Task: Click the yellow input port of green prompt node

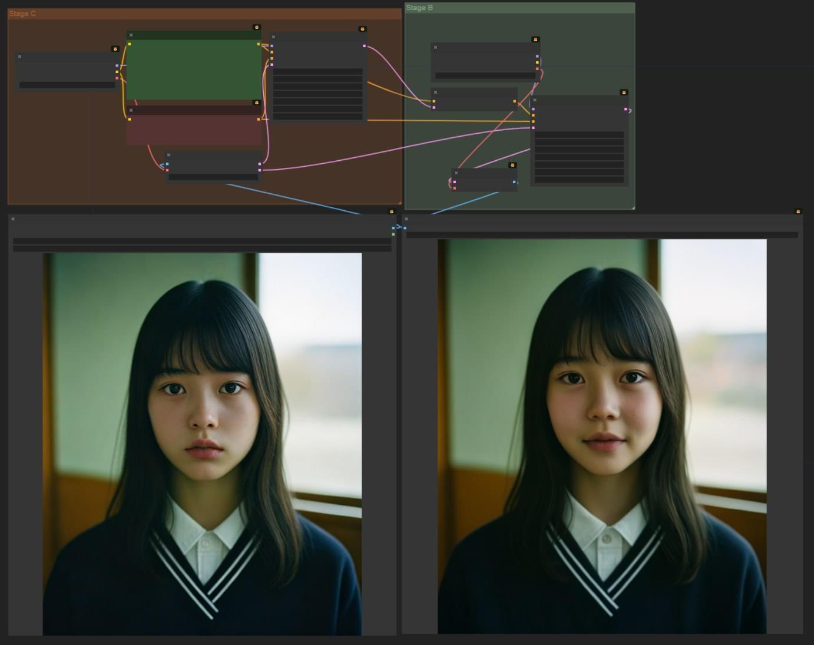Action: tap(130, 44)
